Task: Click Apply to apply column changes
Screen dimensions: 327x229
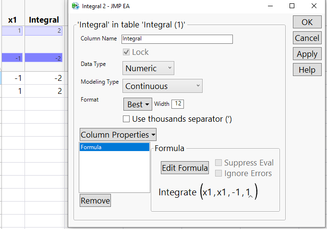Action: [x=307, y=54]
